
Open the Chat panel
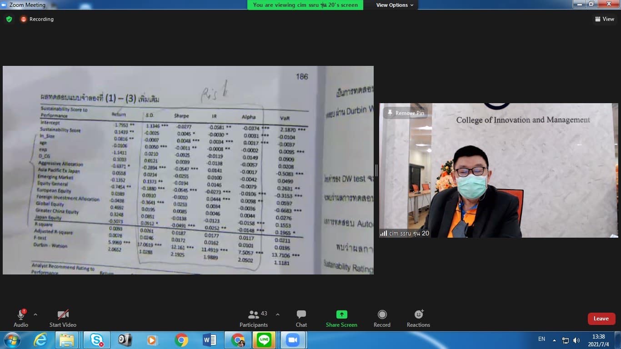[x=301, y=318]
